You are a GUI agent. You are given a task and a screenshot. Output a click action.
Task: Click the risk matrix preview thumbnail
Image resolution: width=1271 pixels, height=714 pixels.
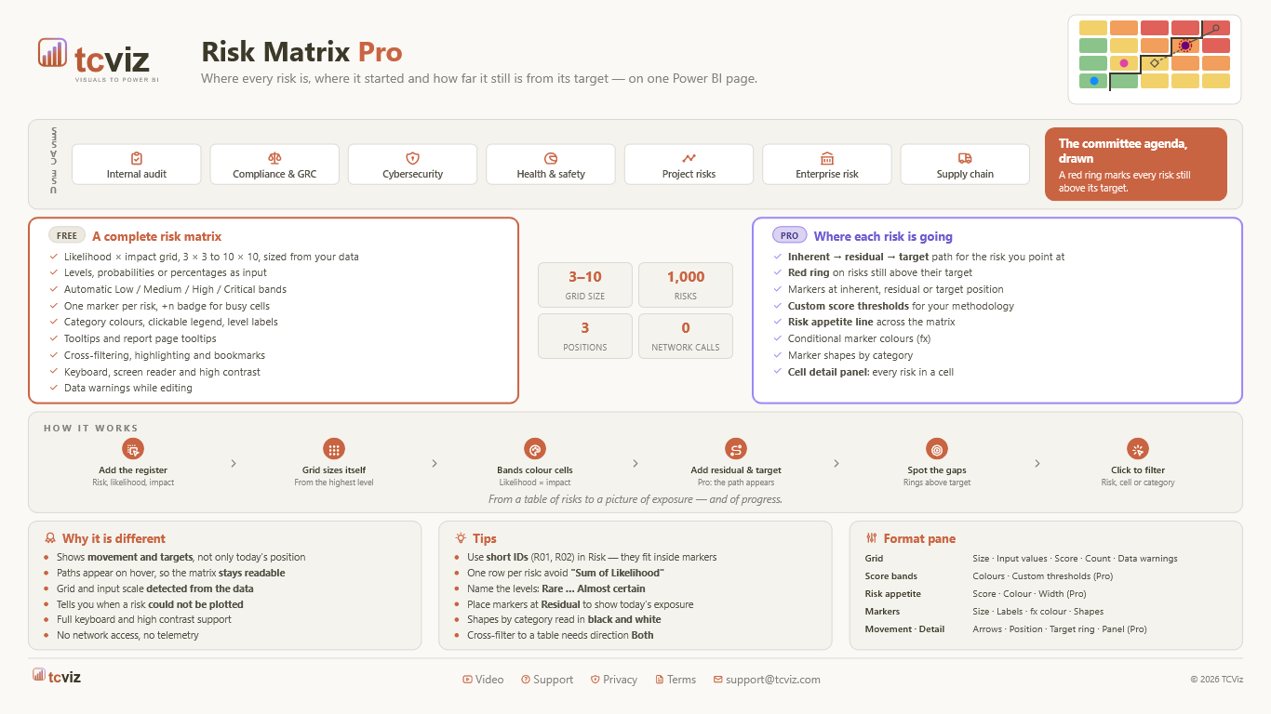[1155, 59]
